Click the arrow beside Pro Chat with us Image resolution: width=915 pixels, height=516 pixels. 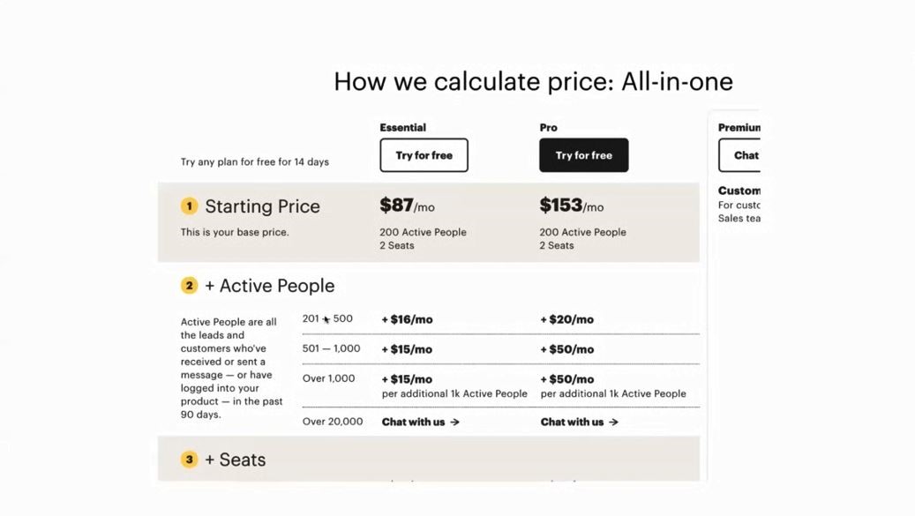click(x=613, y=423)
